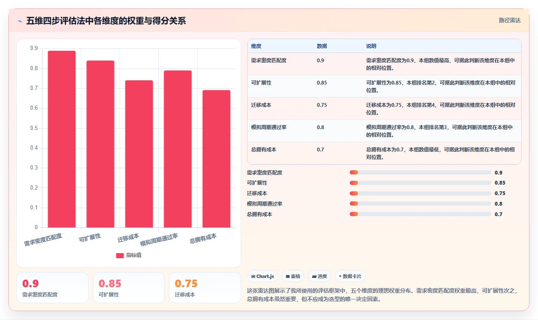Screen dimensions: 538x320
Task: Click the 总拥有成本 progress bar
Action: click(x=420, y=214)
